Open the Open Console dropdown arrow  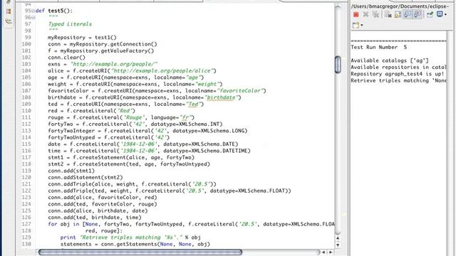pyautogui.click(x=362, y=26)
